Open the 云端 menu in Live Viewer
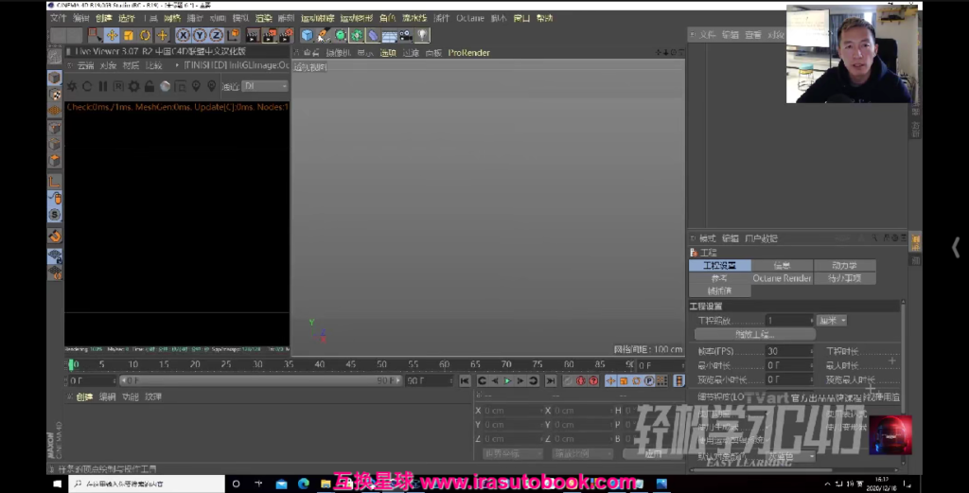The height and width of the screenshot is (493, 969). [85, 65]
